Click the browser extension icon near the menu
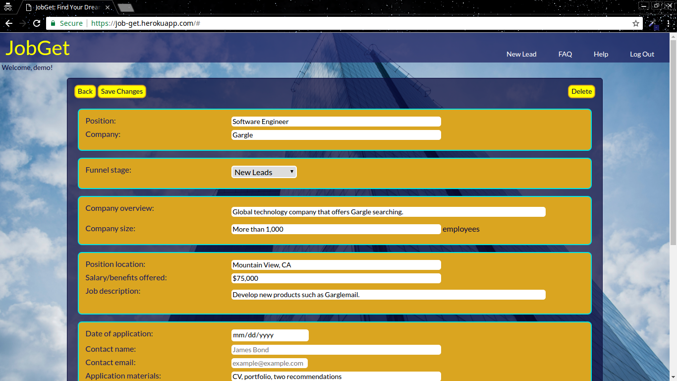 coord(654,24)
